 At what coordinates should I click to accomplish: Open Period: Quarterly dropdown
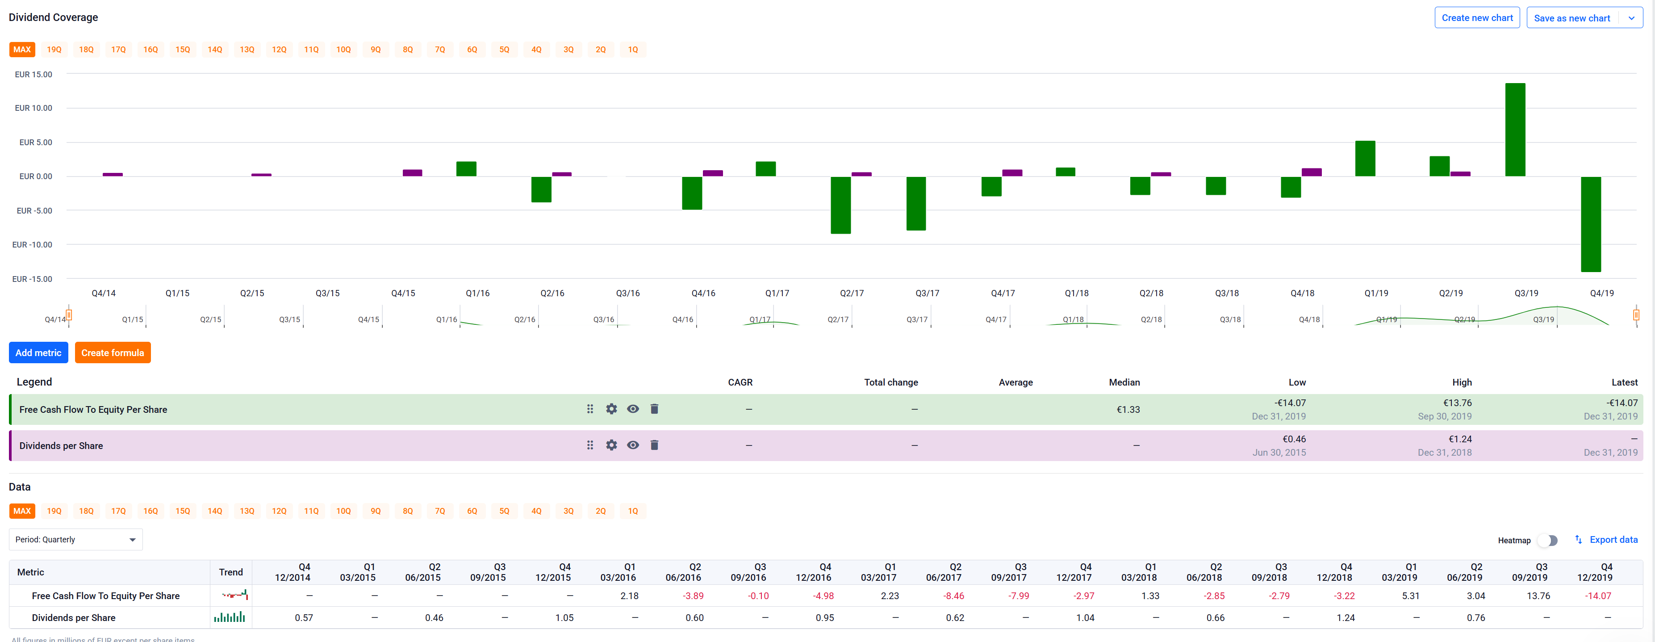pyautogui.click(x=76, y=539)
